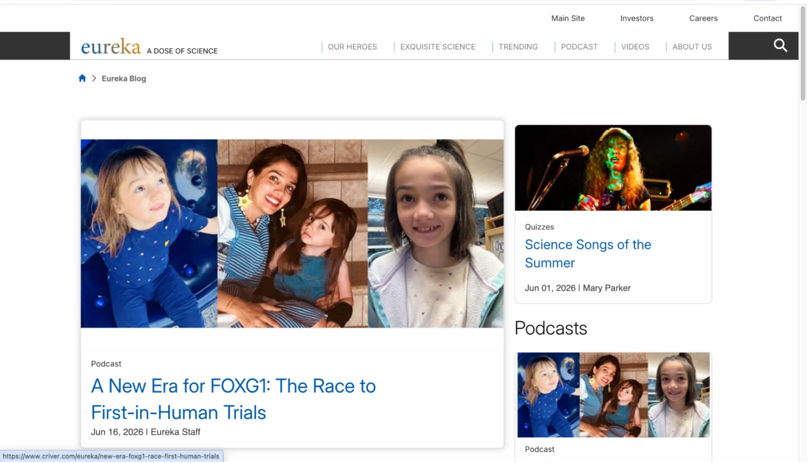Click the Podcasts section heading
The height and width of the screenshot is (463, 808).
tap(551, 329)
